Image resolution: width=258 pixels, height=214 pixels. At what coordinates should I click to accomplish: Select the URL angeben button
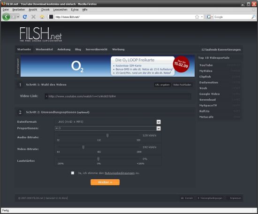162,85
